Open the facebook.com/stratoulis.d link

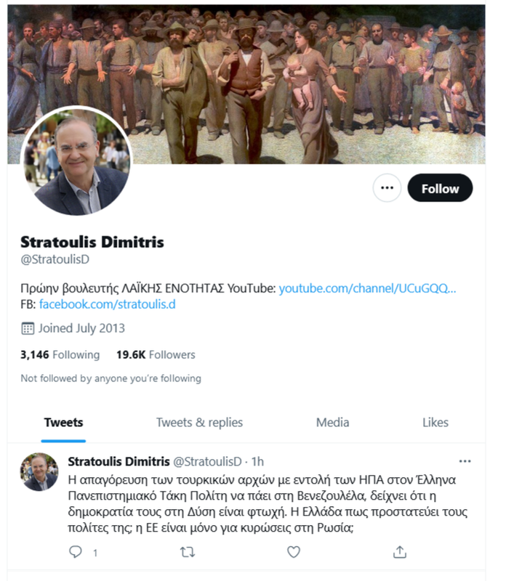(x=107, y=304)
